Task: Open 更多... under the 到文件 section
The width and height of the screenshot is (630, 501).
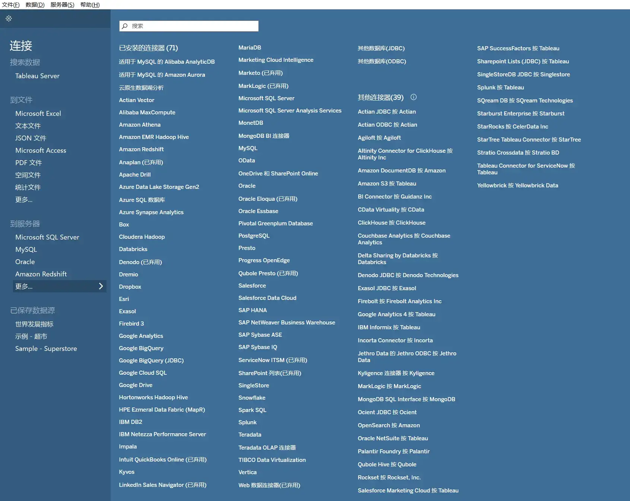Action: tap(24, 200)
